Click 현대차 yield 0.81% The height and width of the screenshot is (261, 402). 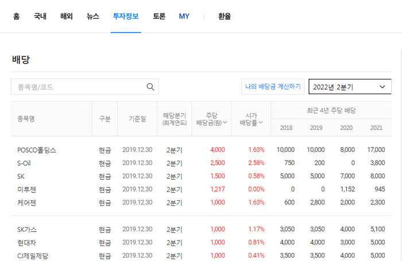[256, 242]
